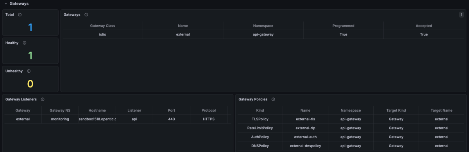Screen dimensions: 469x152
Task: Sort by the Programmed column header
Action: pos(344,26)
